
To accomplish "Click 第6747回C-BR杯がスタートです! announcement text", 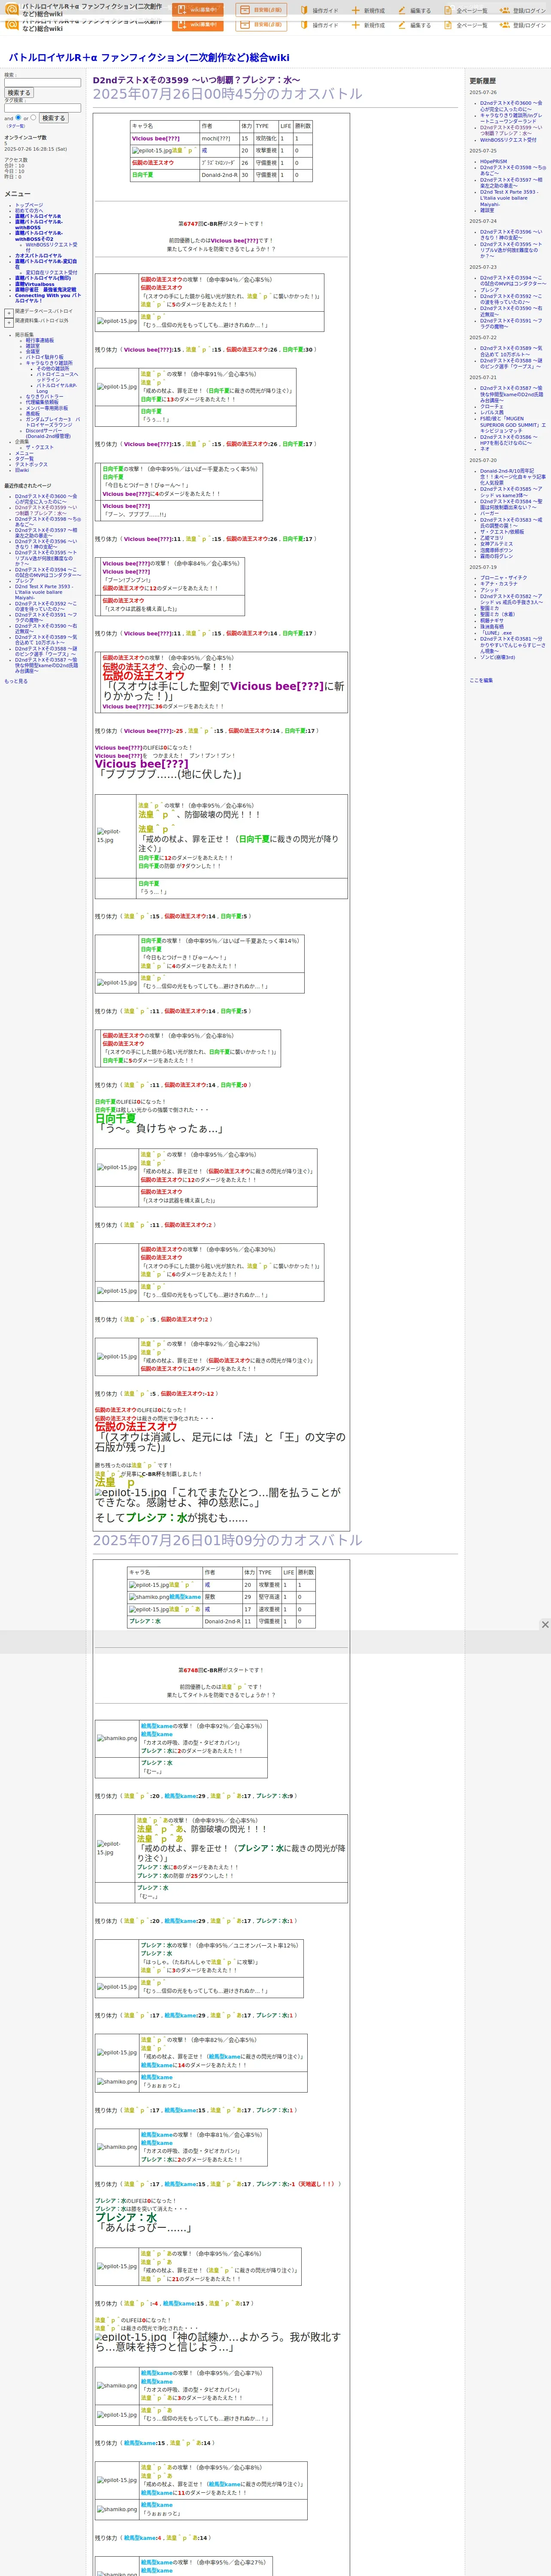I will click(x=220, y=224).
